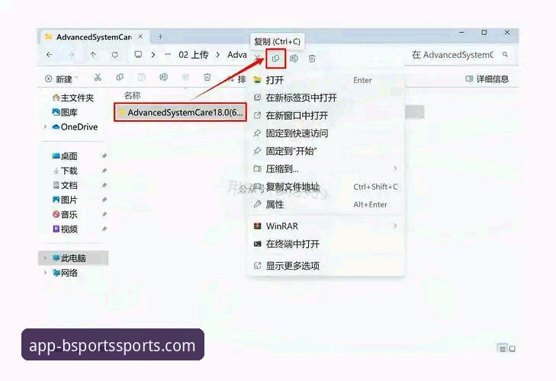The width and height of the screenshot is (556, 381).
Task: Open 图片 in the sidebar
Action: pyautogui.click(x=65, y=200)
